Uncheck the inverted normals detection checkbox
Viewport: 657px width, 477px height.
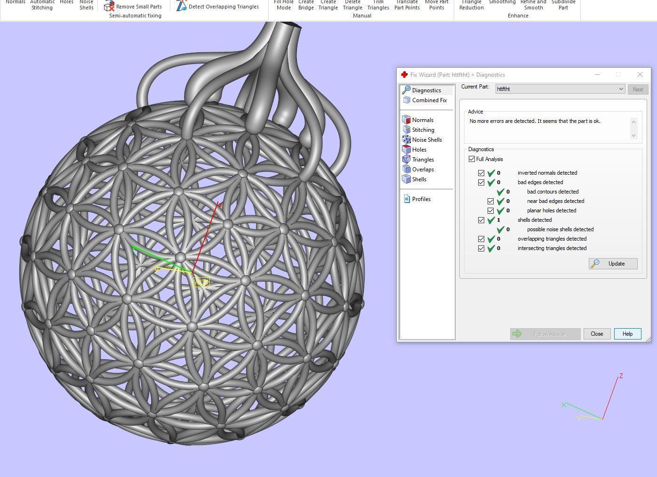pyautogui.click(x=481, y=173)
